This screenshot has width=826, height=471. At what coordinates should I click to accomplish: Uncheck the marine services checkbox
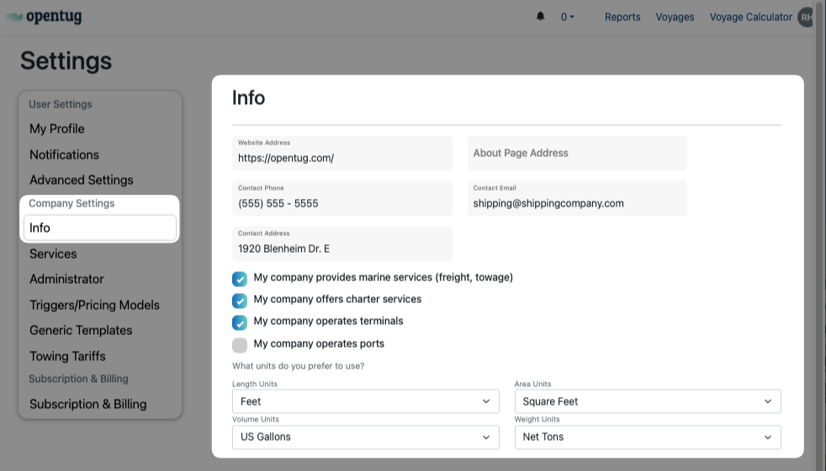[x=240, y=279]
